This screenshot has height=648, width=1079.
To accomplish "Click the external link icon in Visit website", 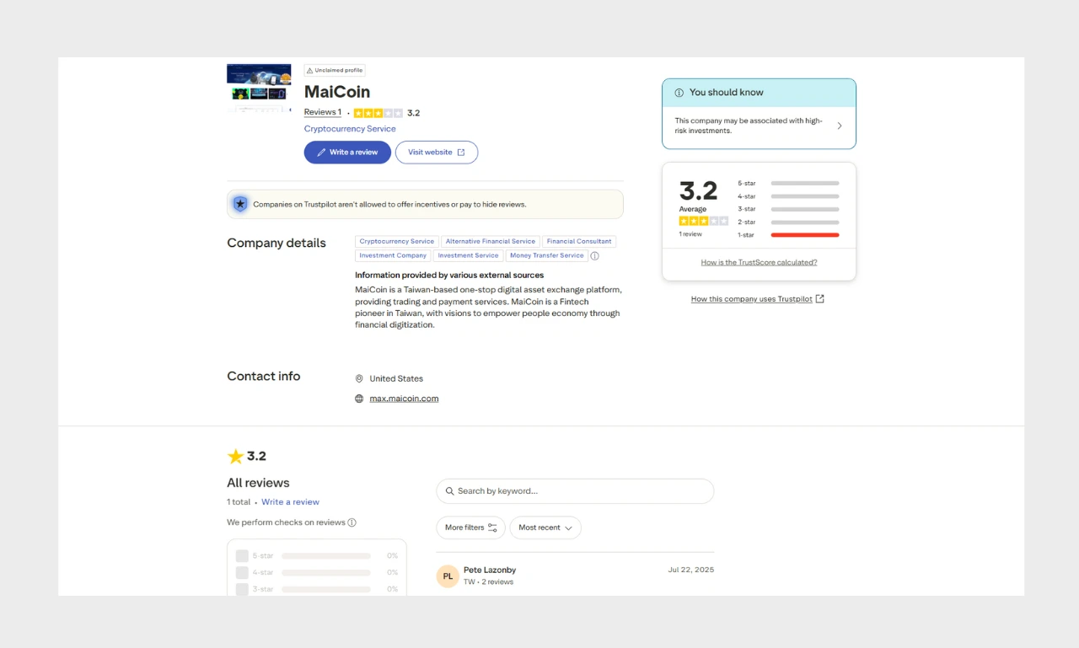I will 461,153.
